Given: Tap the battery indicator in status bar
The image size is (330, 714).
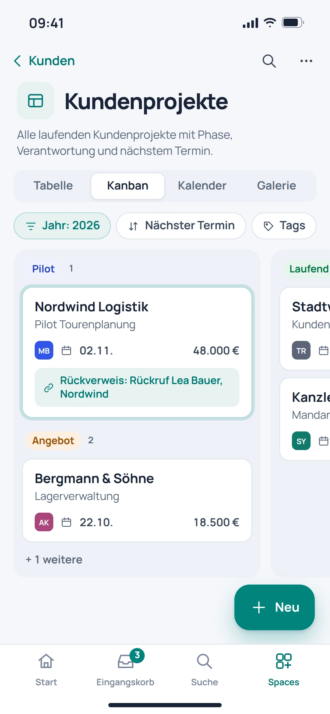Looking at the screenshot, I should (x=293, y=23).
